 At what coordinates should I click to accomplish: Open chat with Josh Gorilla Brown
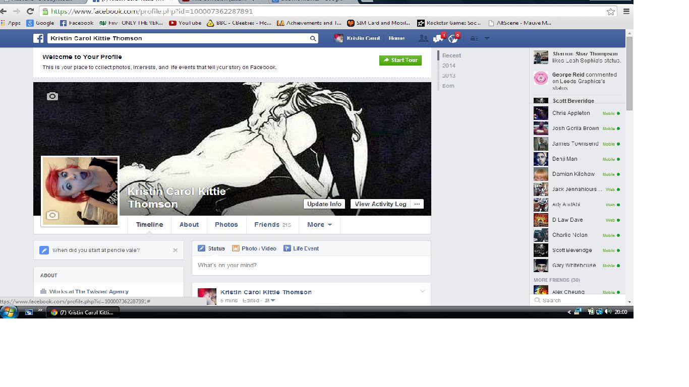pyautogui.click(x=578, y=128)
